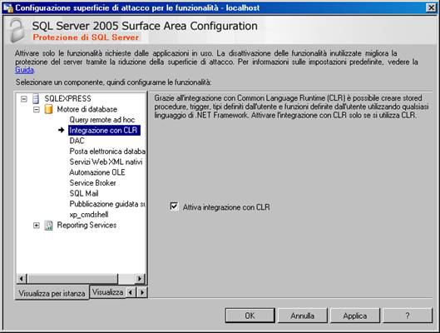Click the tree horizontal scrollbar thumb
Screen dimensions: 440x333
pyautogui.click(x=72, y=279)
